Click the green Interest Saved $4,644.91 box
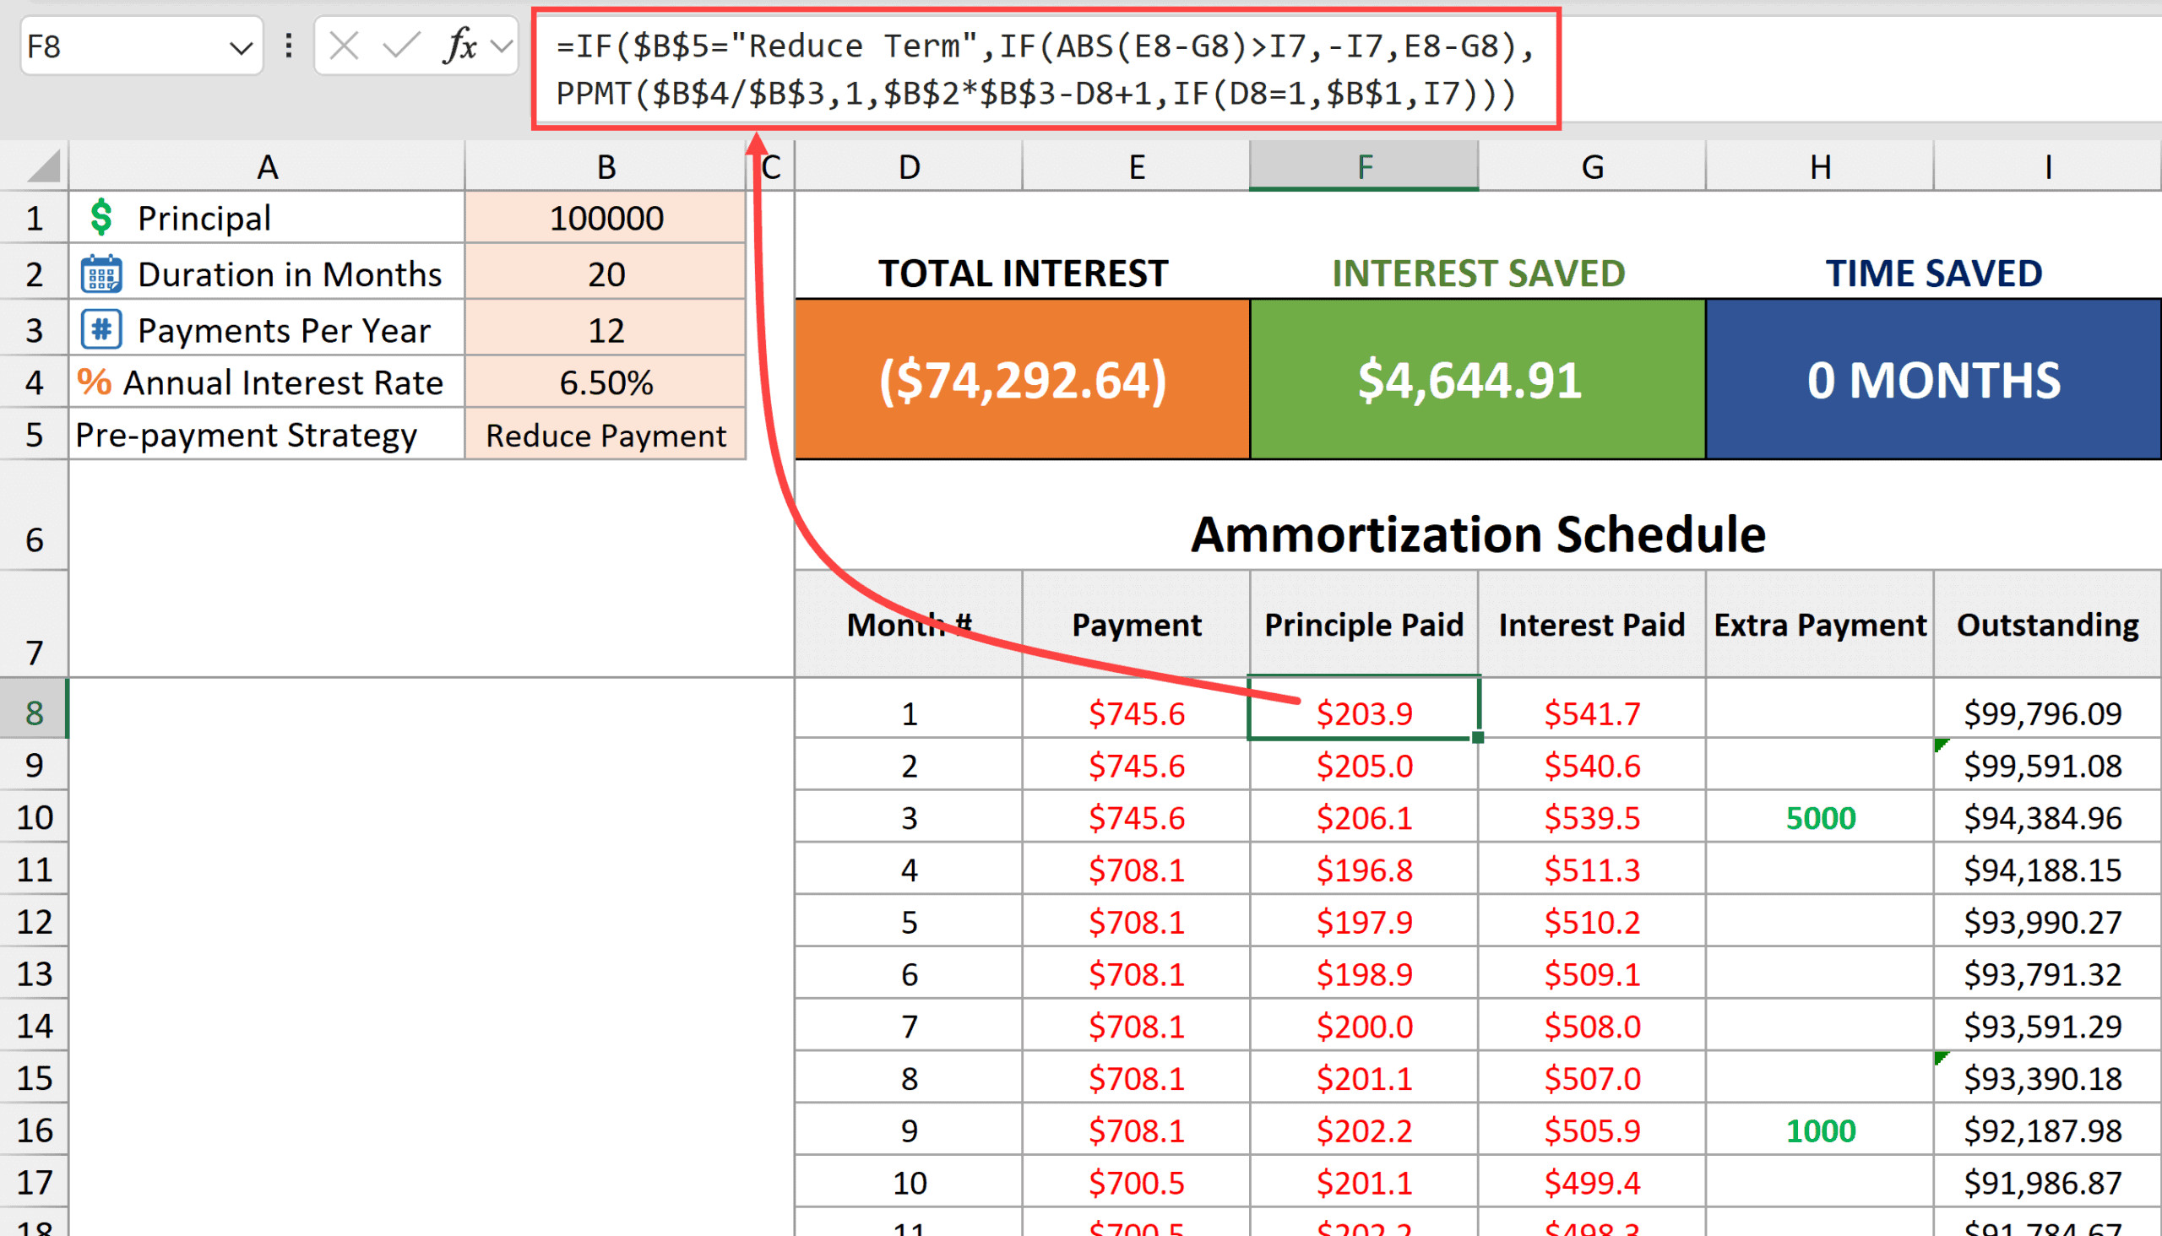 [x=1478, y=378]
